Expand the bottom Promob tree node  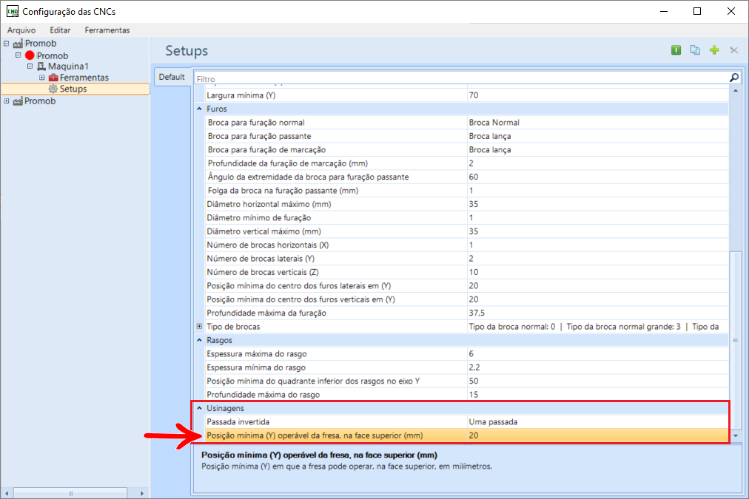pos(6,101)
